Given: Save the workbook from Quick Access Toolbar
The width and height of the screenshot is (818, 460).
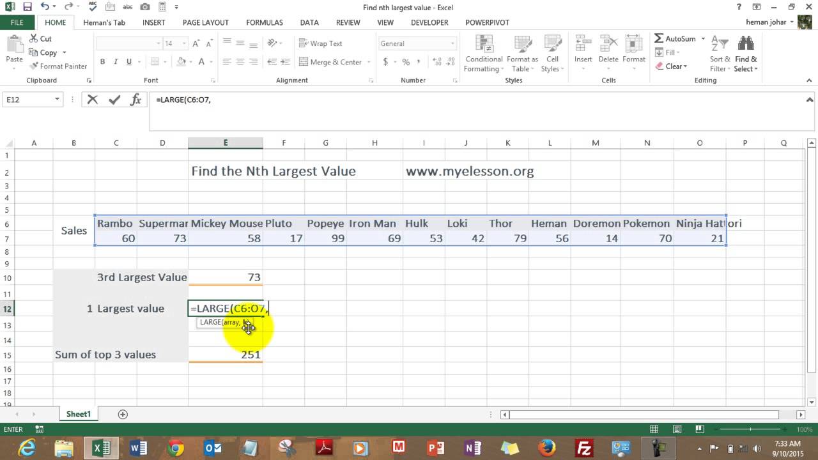Looking at the screenshot, I should tap(27, 7).
